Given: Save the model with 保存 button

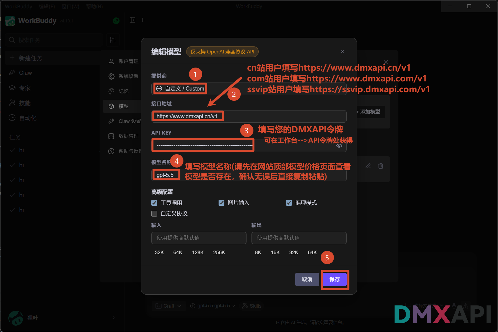Looking at the screenshot, I should pyautogui.click(x=335, y=279).
